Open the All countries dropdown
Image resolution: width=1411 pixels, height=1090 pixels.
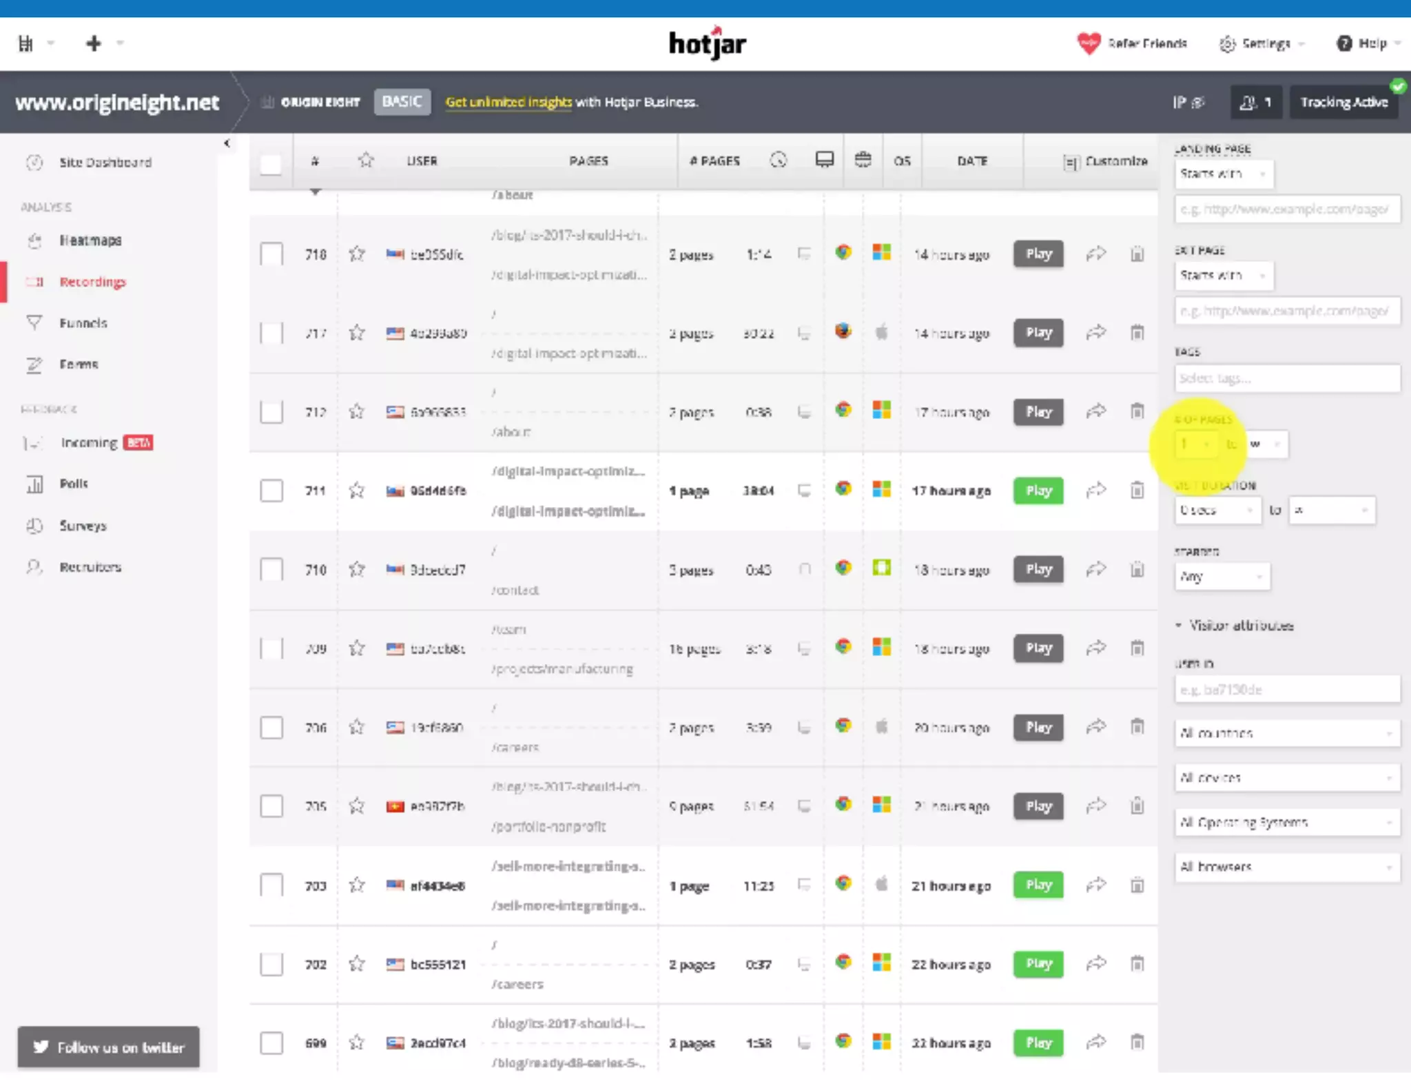1286,733
